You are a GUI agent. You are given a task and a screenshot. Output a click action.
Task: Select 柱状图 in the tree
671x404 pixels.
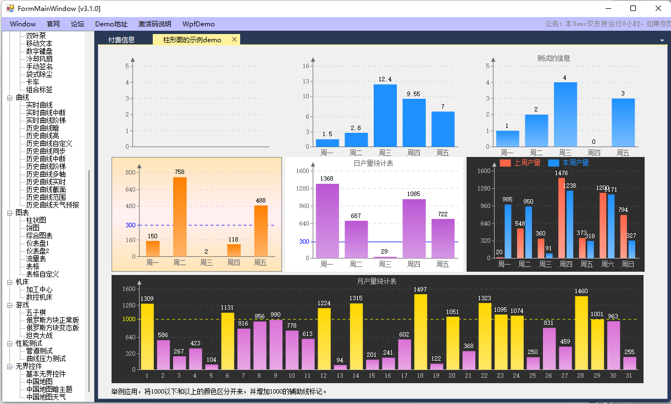pos(36,221)
